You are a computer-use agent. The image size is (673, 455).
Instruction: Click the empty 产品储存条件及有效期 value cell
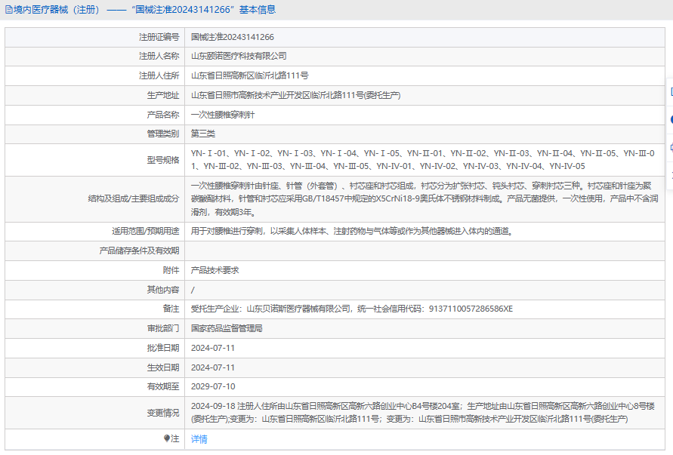point(423,251)
